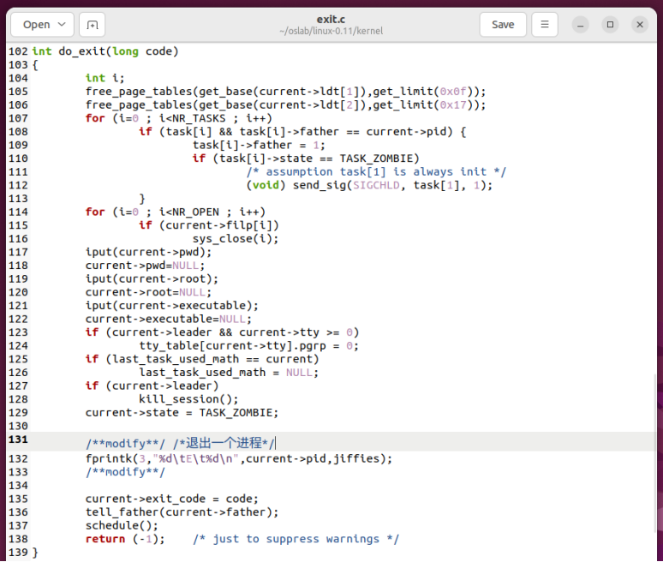Click the Open button label
The width and height of the screenshot is (663, 562).
pos(36,25)
